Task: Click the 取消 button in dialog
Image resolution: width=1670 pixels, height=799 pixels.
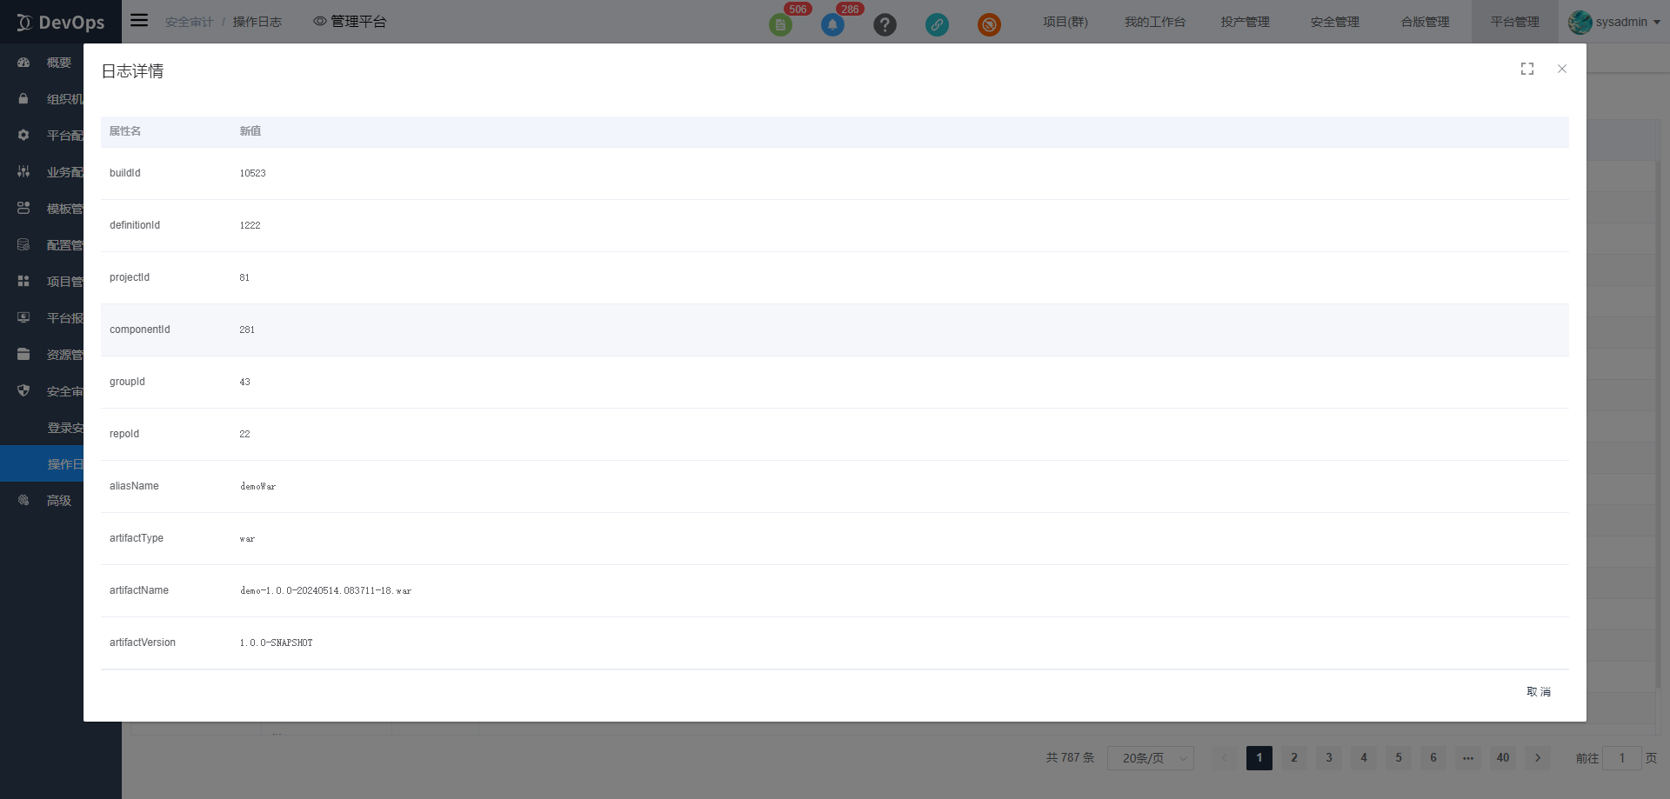Action: (x=1538, y=692)
